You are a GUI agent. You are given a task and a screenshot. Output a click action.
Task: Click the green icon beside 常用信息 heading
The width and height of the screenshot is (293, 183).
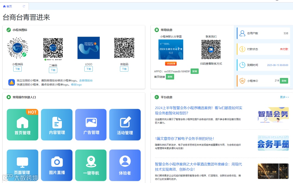157,30
